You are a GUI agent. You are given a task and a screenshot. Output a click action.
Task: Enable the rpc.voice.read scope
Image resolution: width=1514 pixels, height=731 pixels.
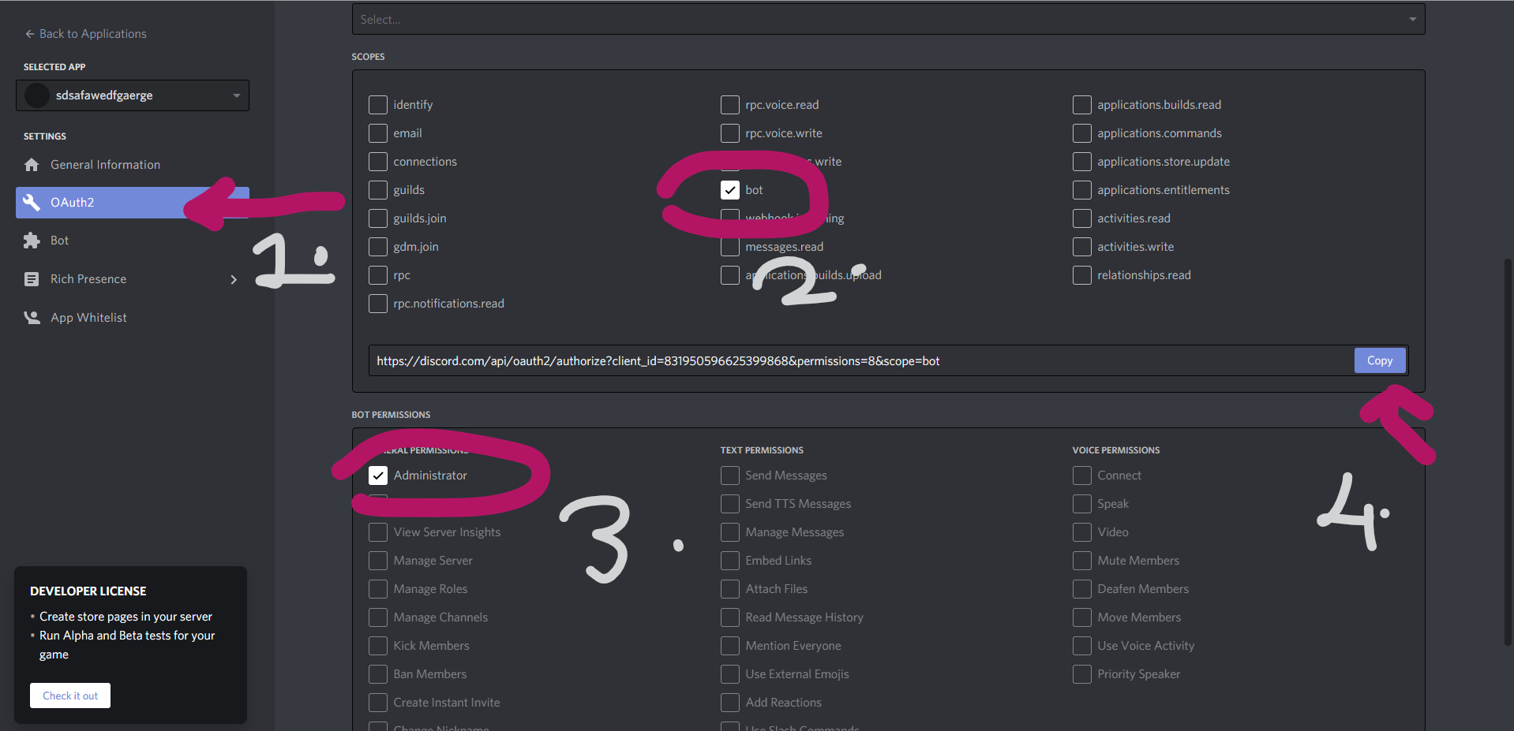pos(730,105)
